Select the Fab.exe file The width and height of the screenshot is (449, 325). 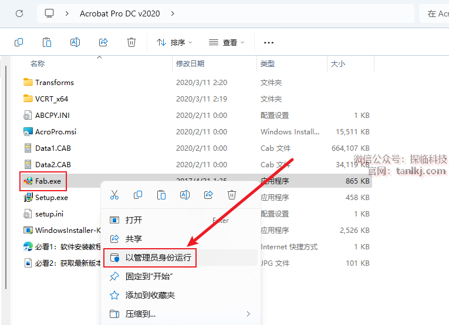point(48,181)
